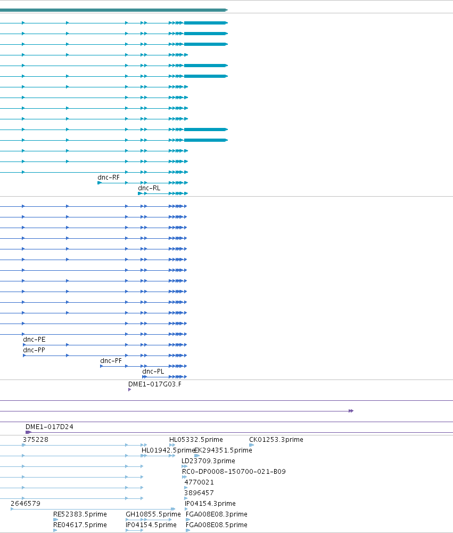Click the RE04617.5prime label
Viewport: 453px width, 533px height.
pos(80,525)
